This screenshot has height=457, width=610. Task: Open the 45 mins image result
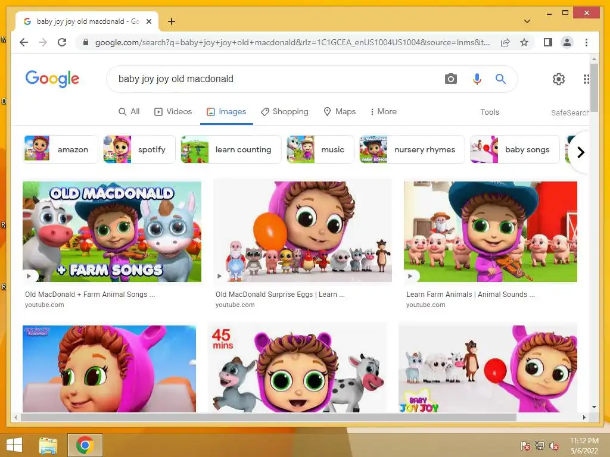298,368
